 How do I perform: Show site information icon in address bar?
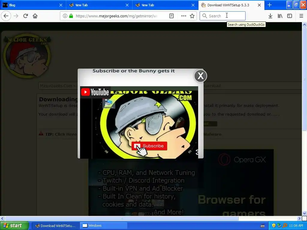[65, 16]
